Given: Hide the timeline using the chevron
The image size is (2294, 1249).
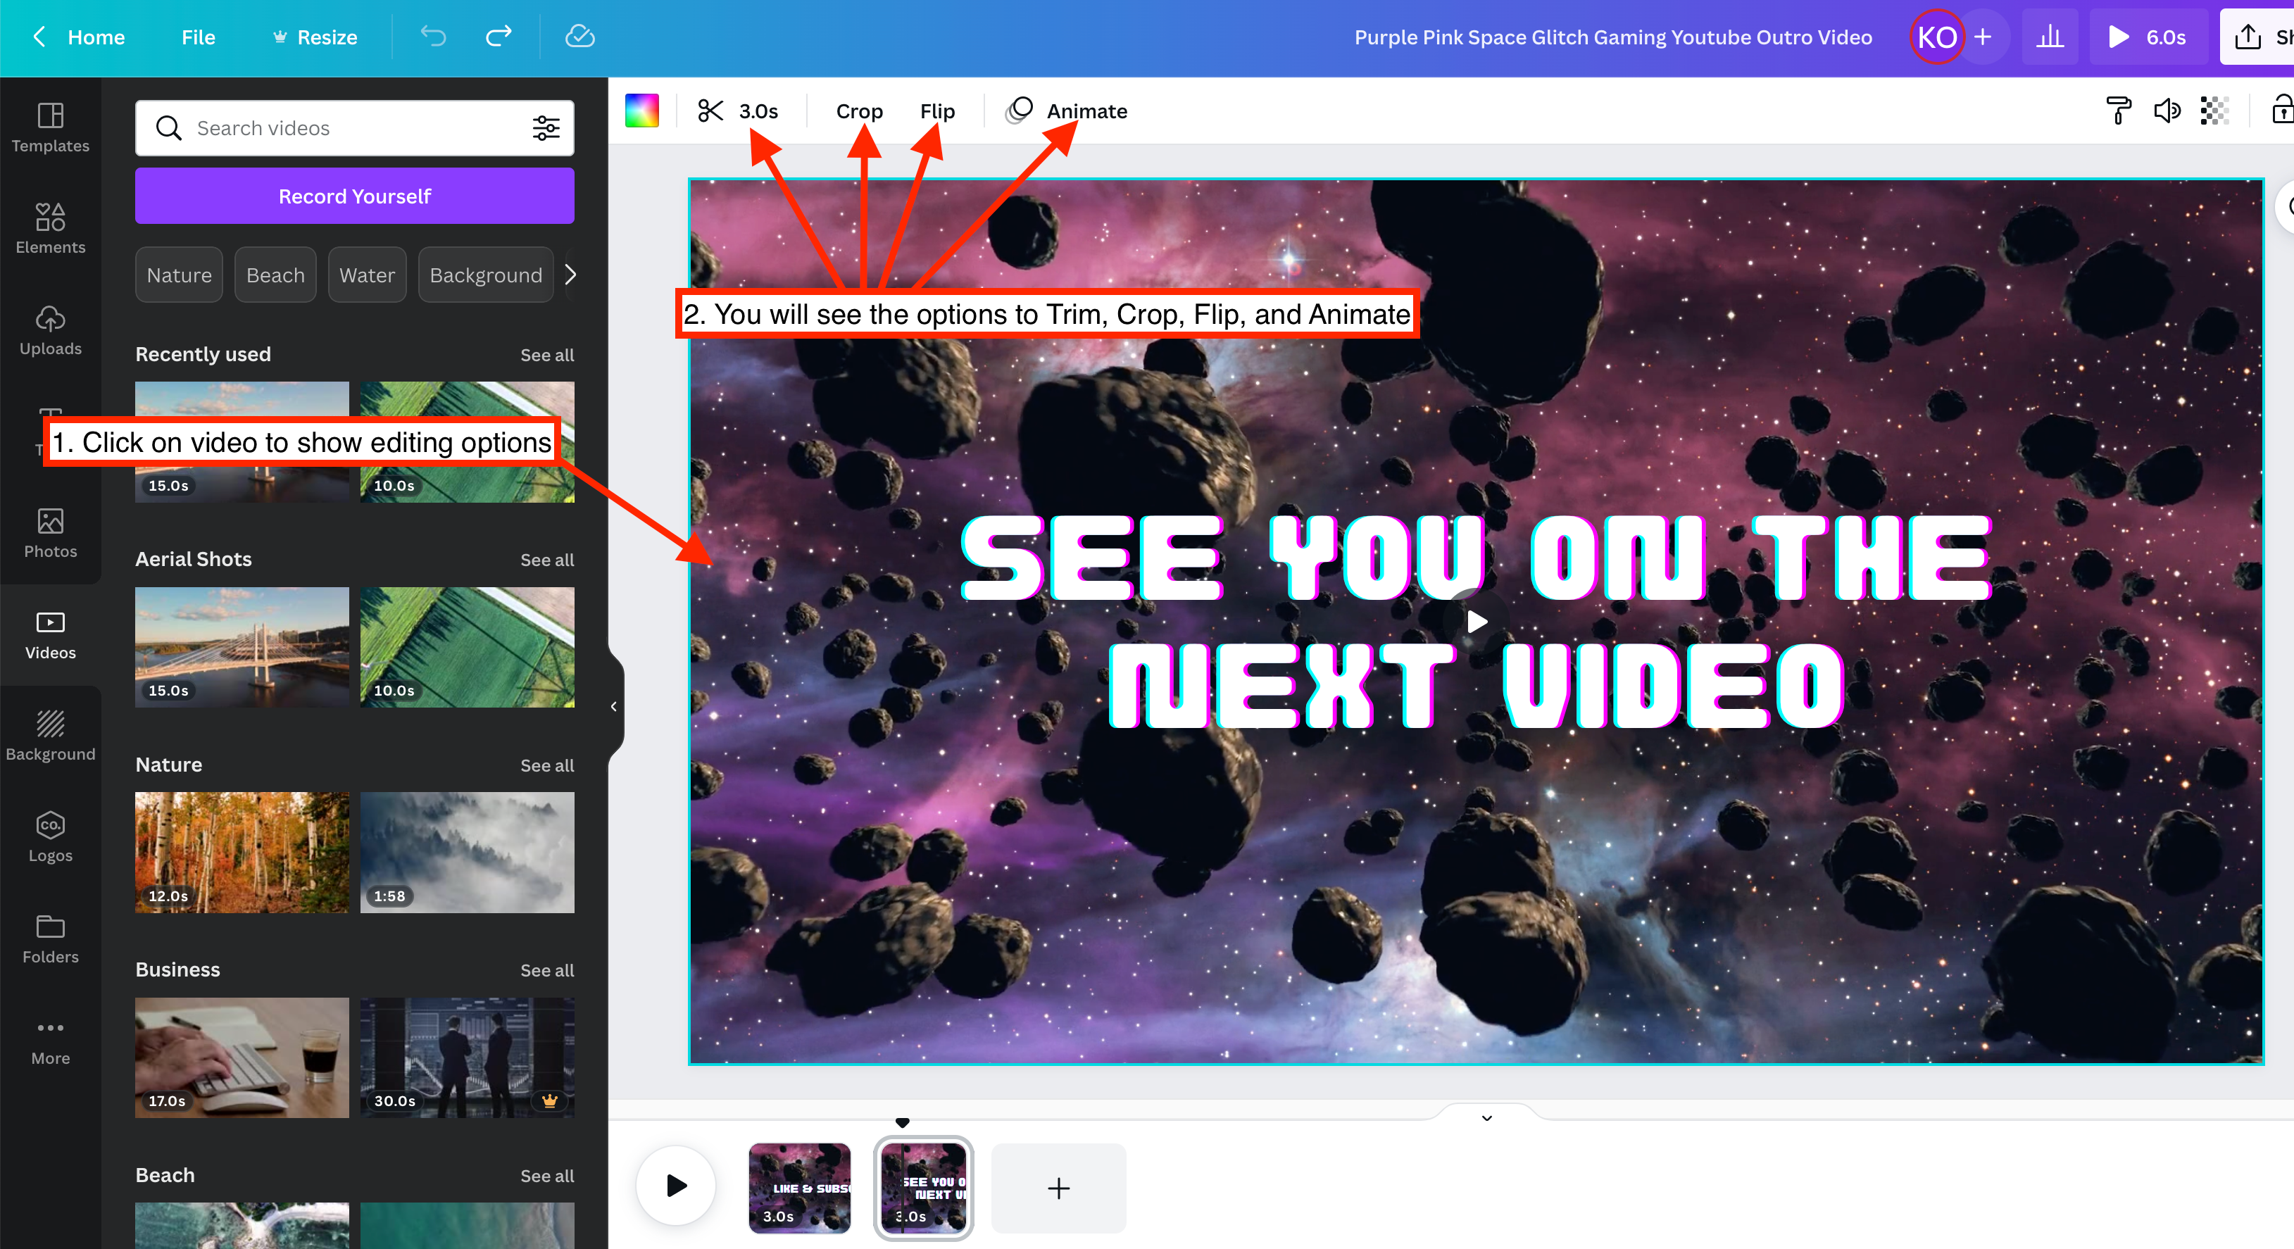Looking at the screenshot, I should click(x=1486, y=1117).
